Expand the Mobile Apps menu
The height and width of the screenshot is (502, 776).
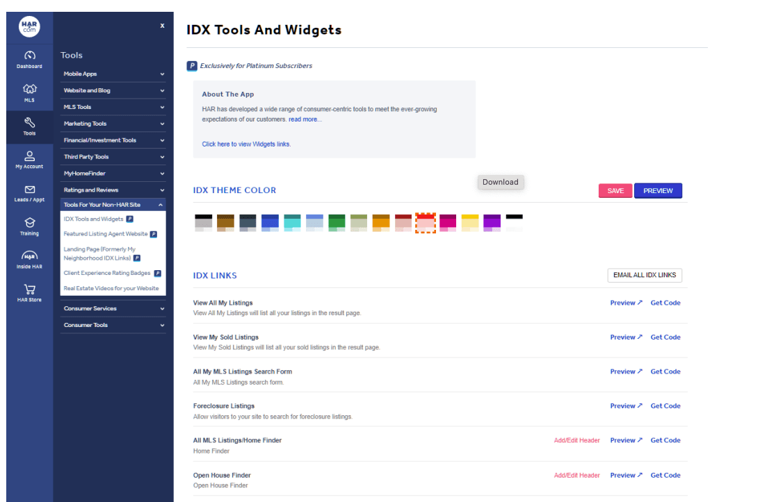[x=113, y=74]
